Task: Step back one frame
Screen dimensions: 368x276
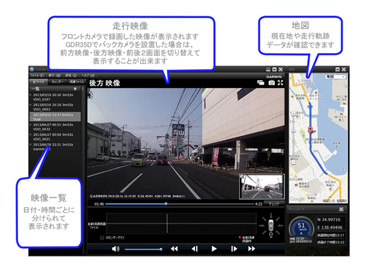Action: [x=194, y=249]
